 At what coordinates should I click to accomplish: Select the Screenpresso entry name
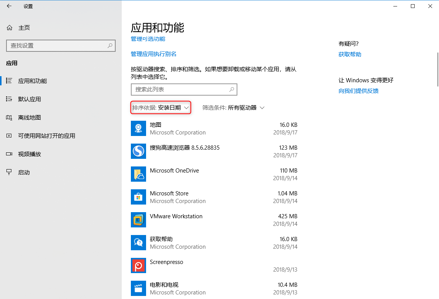[x=166, y=262]
